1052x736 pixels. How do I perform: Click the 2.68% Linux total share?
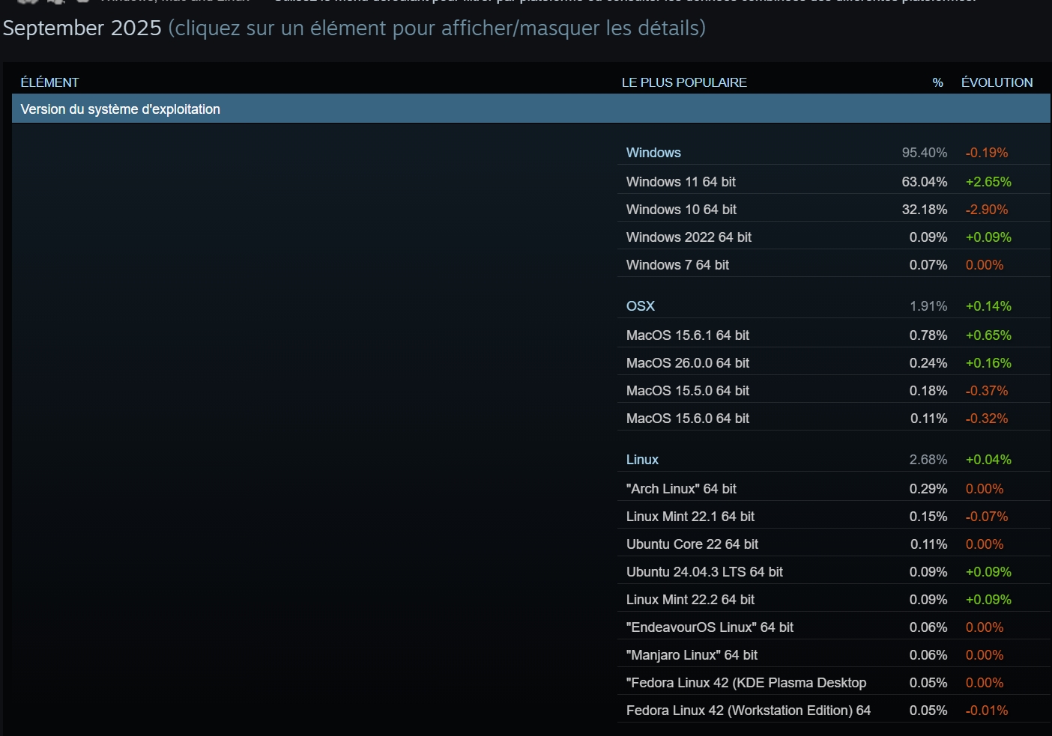pyautogui.click(x=928, y=460)
